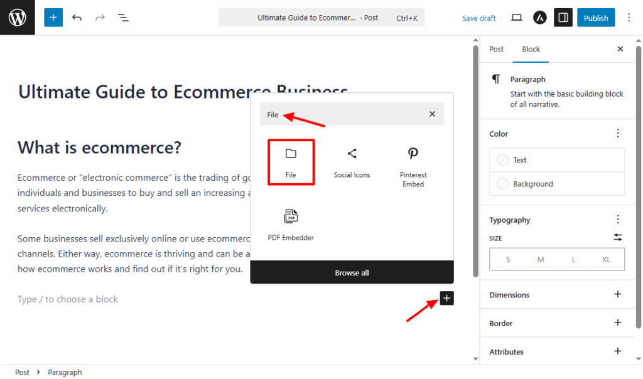Click the editor canvas vertical scrollbar
The width and height of the screenshot is (643, 379).
pos(475,161)
